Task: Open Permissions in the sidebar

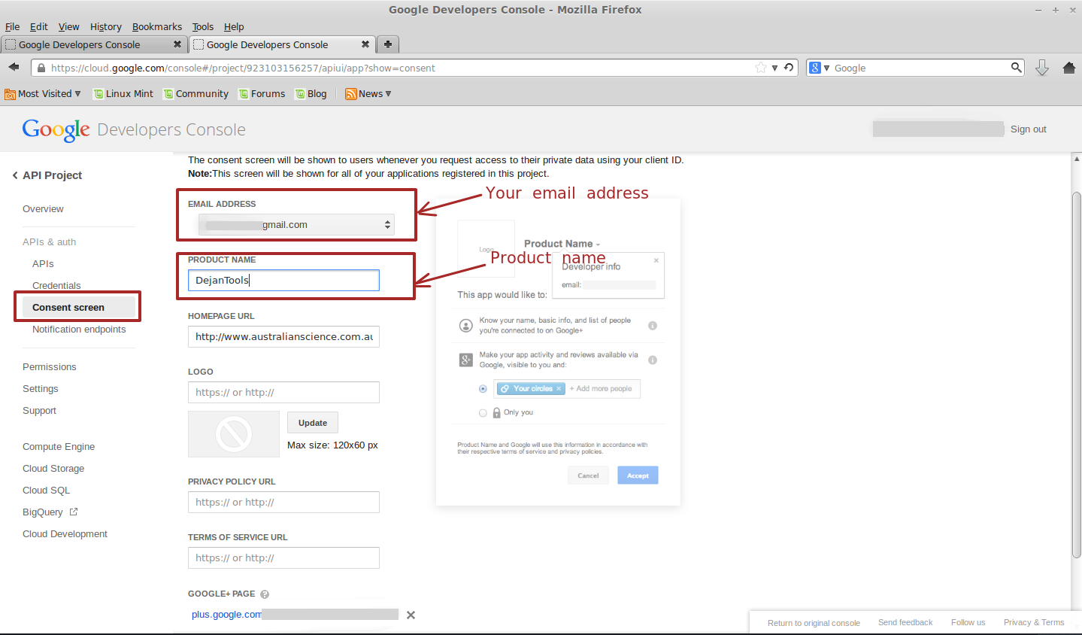Action: pos(50,367)
